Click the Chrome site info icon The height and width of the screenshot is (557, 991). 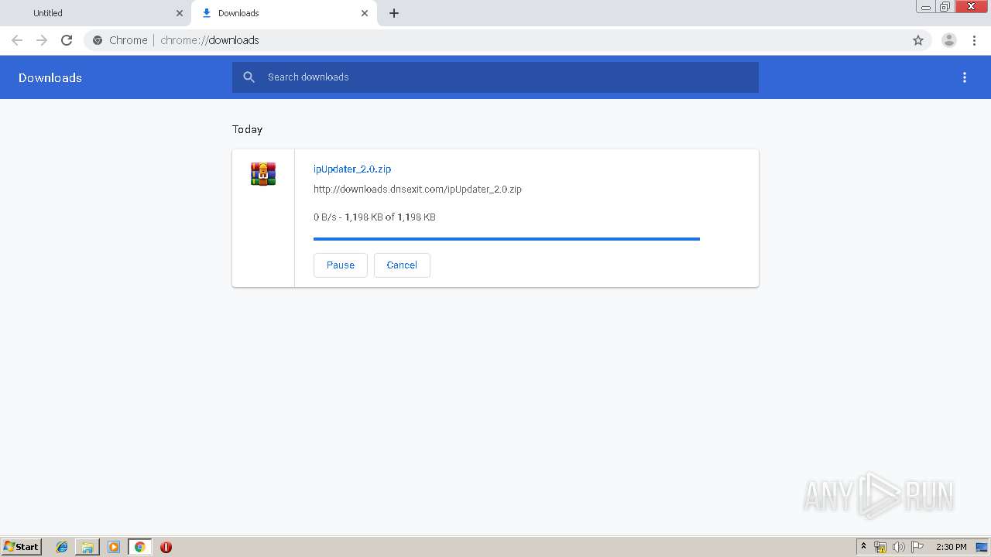coord(98,40)
